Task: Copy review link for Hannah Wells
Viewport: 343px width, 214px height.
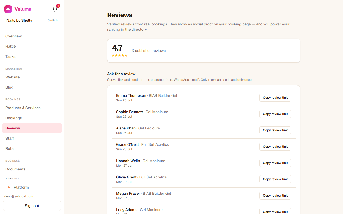Action: coord(275,163)
